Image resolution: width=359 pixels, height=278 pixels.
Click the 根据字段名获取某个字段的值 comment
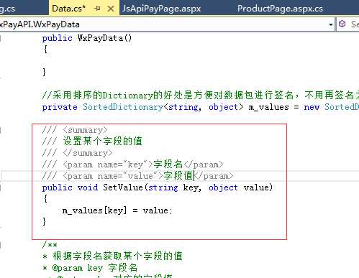(x=117, y=256)
